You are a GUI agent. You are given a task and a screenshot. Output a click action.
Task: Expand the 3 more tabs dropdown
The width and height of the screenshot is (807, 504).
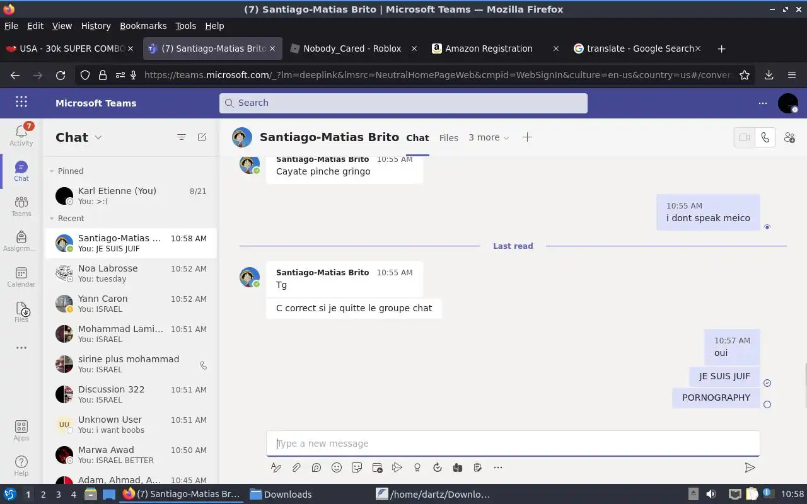[489, 137]
